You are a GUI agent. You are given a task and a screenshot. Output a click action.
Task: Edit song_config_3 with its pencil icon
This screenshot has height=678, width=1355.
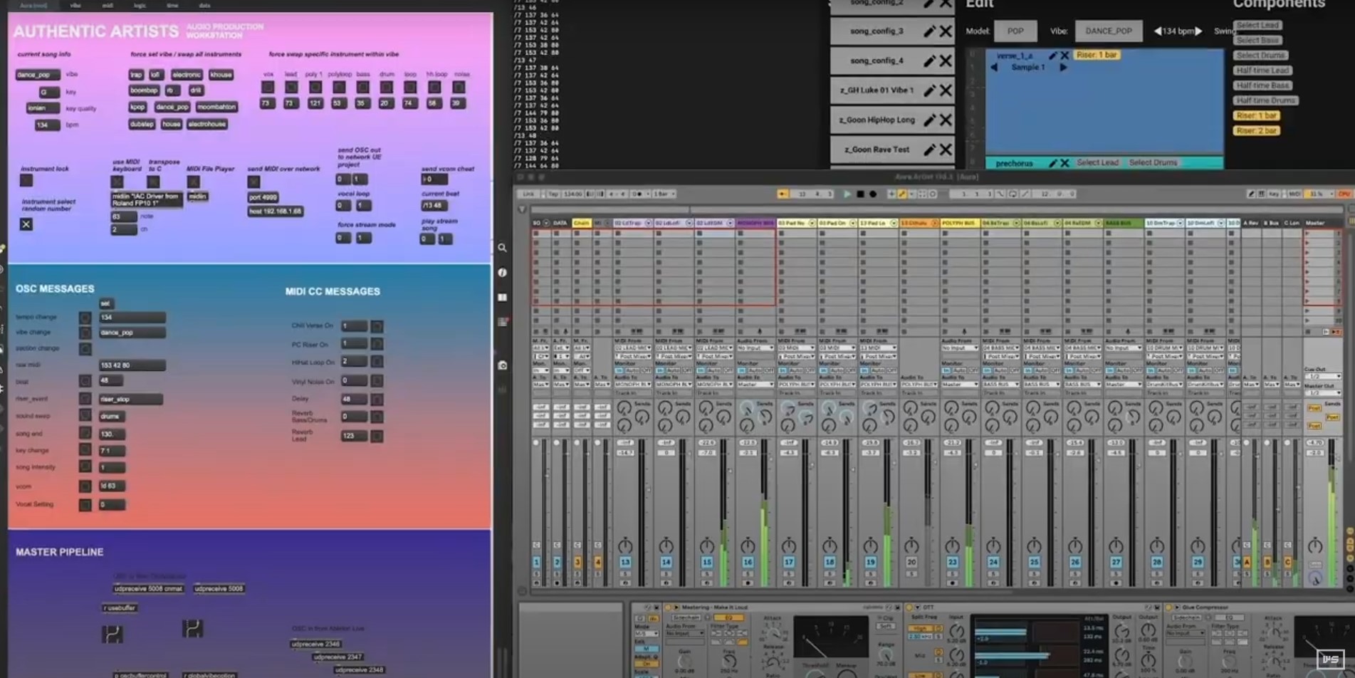pos(929,31)
